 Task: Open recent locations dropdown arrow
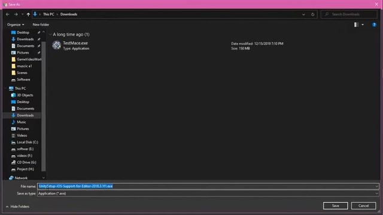point(22,14)
